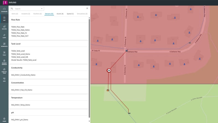This screenshot has width=218, height=123.
Task: Select the Map sidebar icon
Action: coord(4,19)
